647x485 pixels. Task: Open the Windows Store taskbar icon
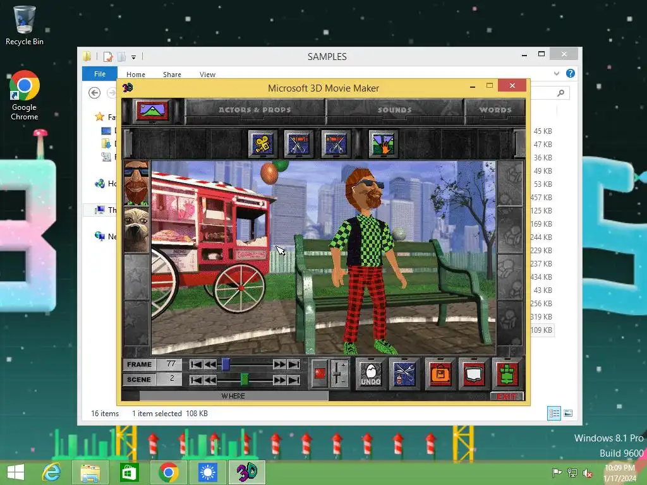click(129, 472)
